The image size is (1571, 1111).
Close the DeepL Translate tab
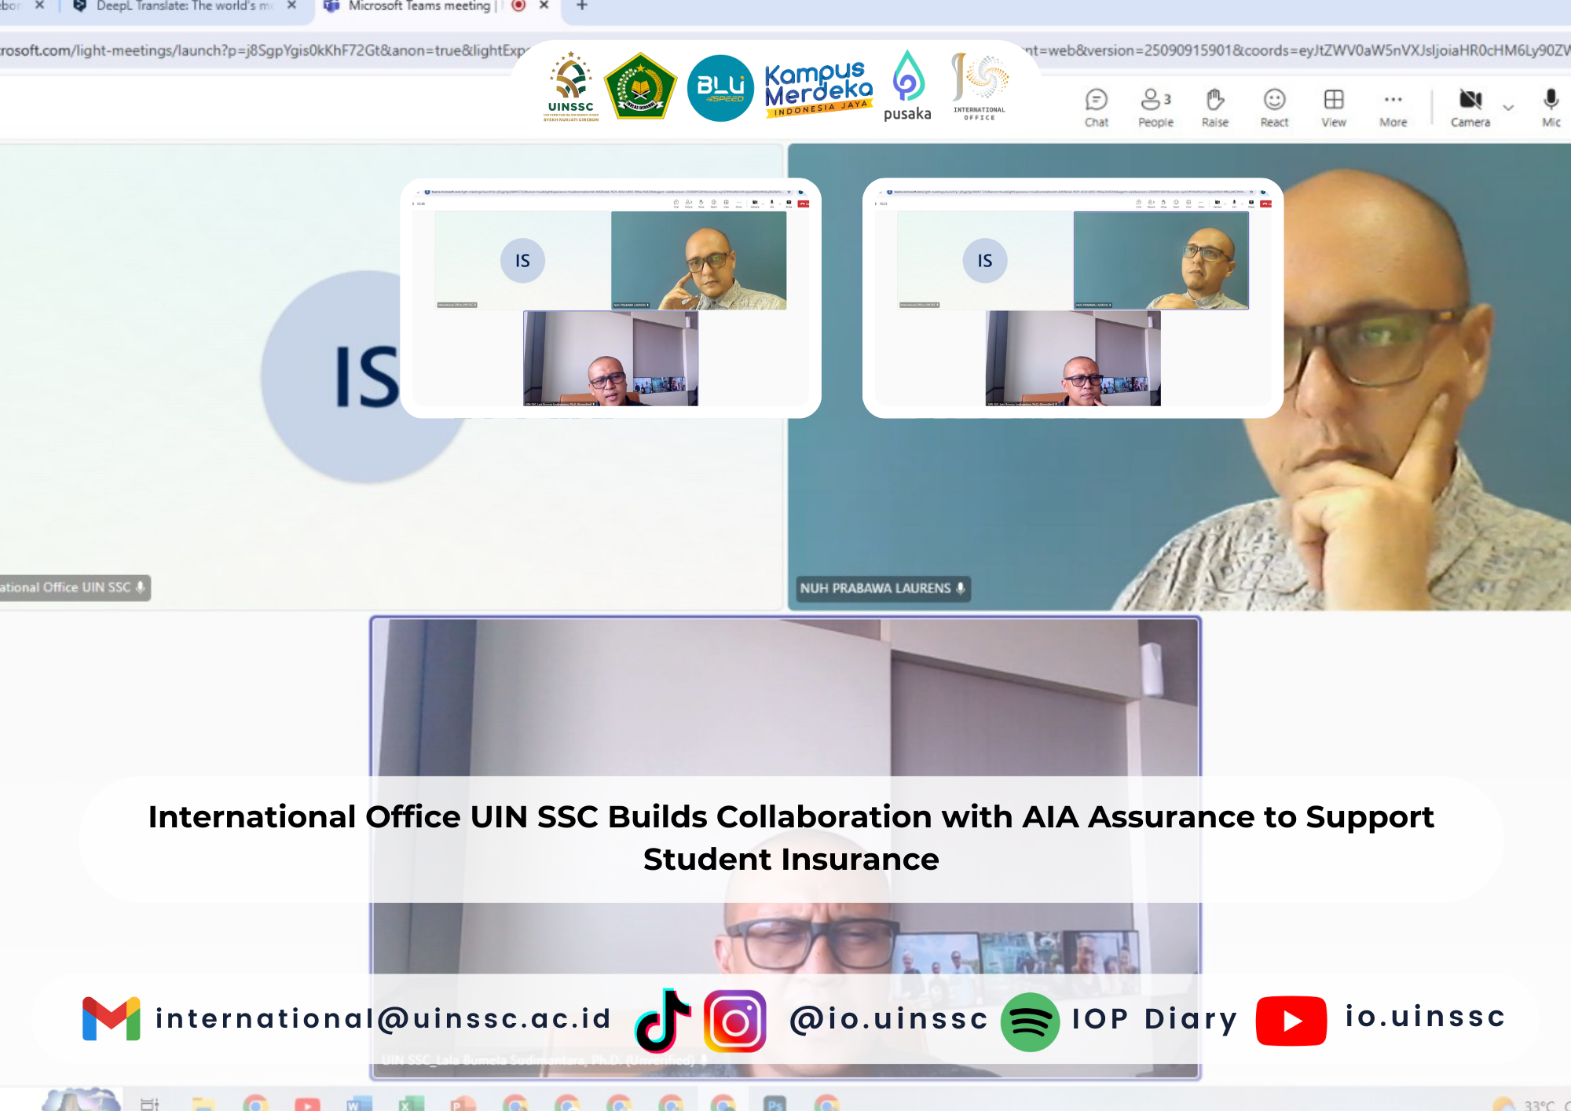(x=291, y=5)
